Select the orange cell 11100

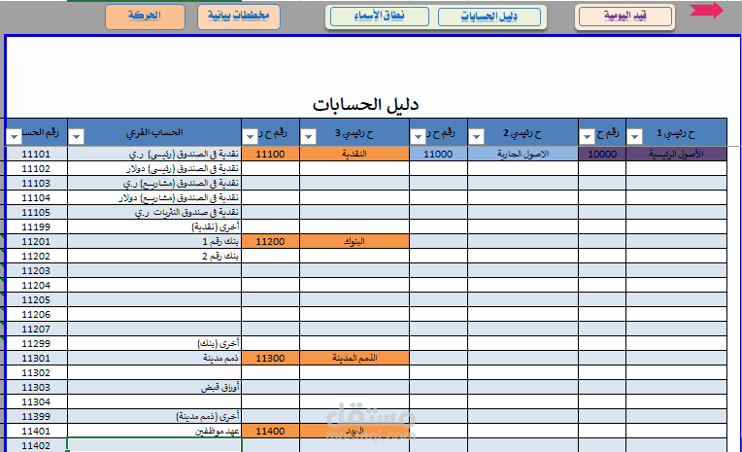tap(270, 154)
